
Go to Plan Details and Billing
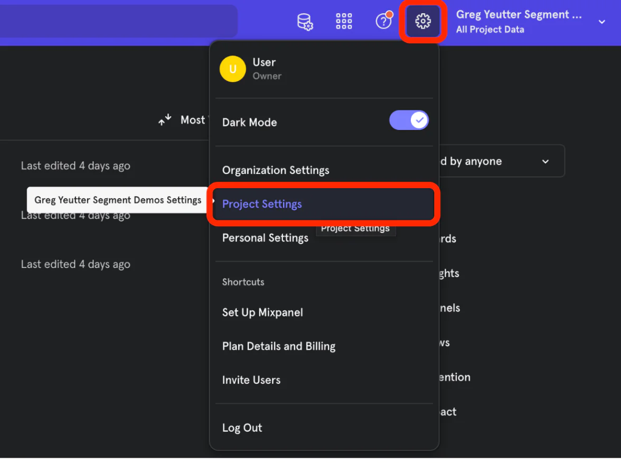pos(279,346)
